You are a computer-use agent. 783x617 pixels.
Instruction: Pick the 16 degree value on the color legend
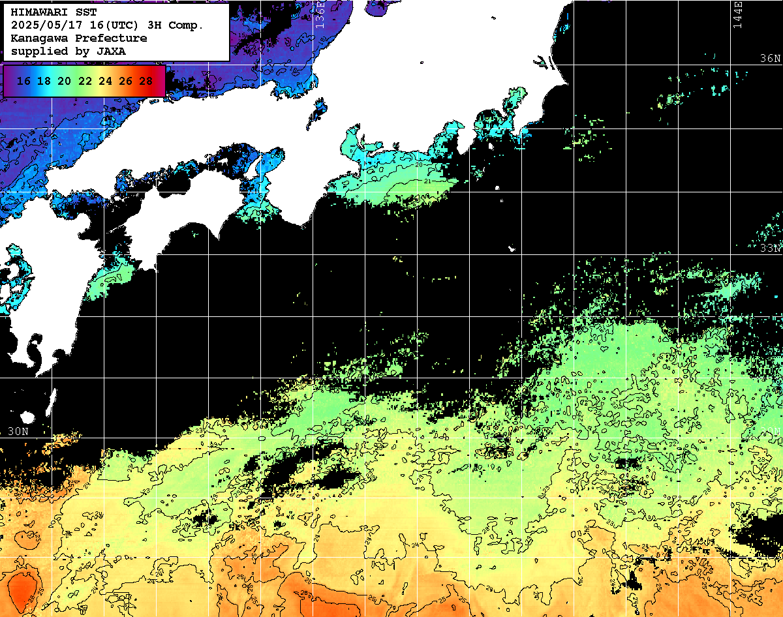[x=24, y=82]
